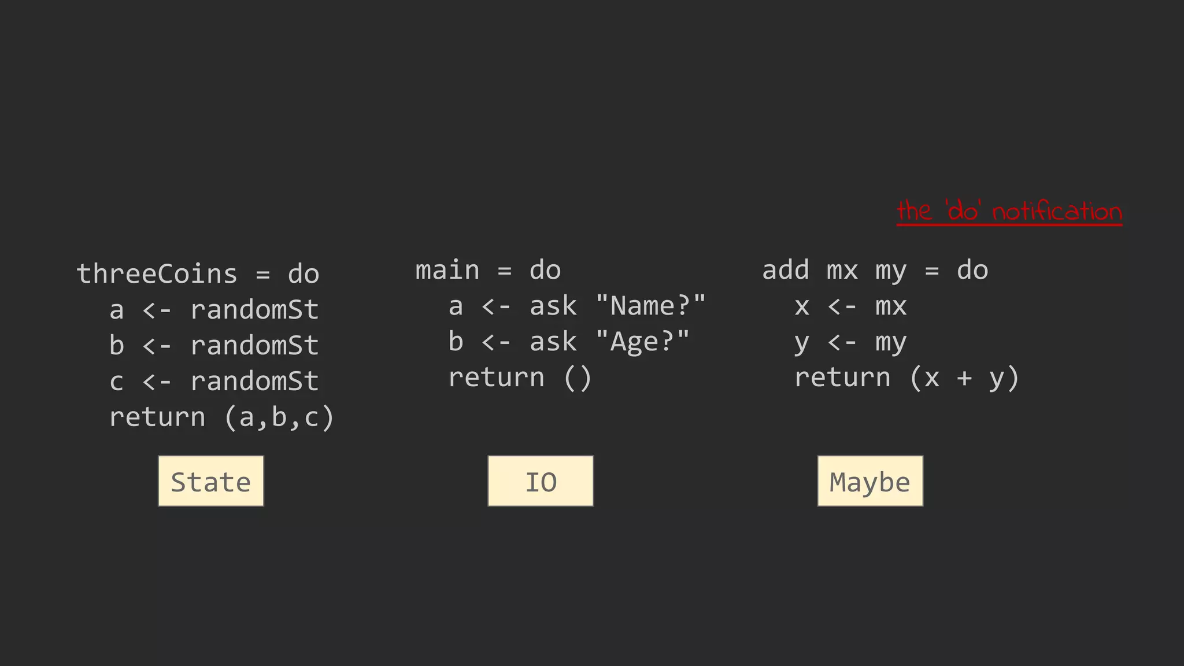Click the State label box
1184x666 pixels.
(x=211, y=481)
